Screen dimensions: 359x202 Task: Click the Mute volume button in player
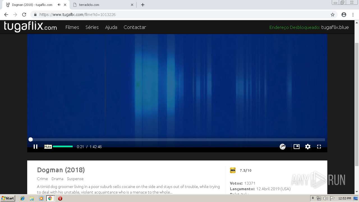click(48, 146)
